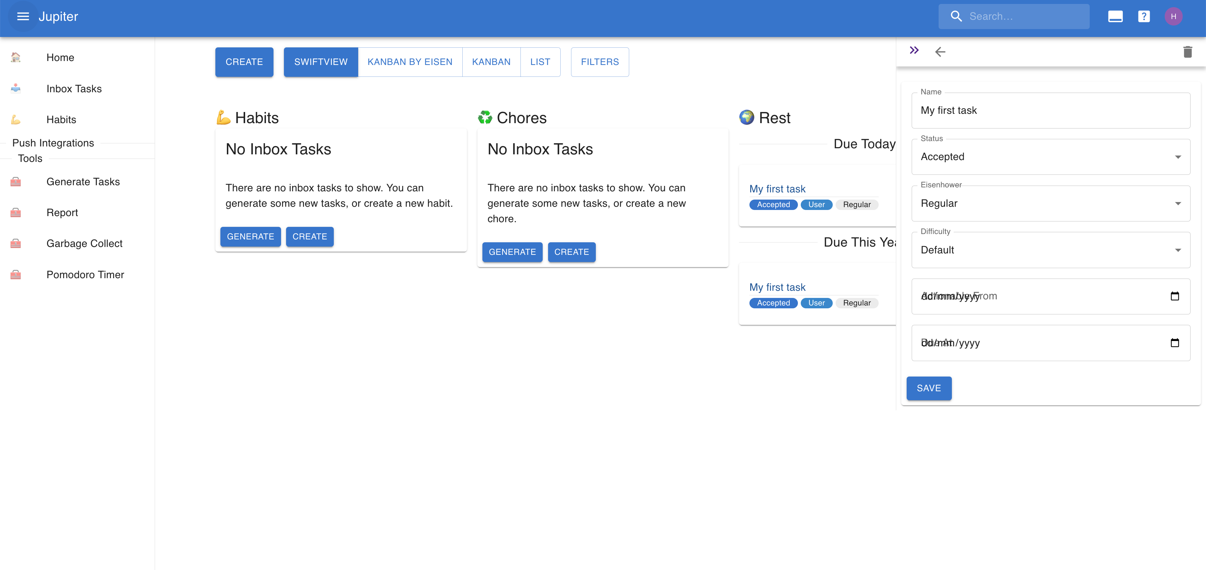The height and width of the screenshot is (570, 1206).
Task: Click the Pomodoro Timer toolbox icon
Action: pyautogui.click(x=15, y=275)
